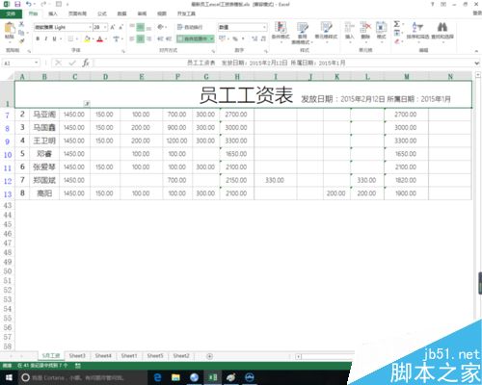
Task: Open the Sheet1 worksheet tab
Action: pyautogui.click(x=129, y=356)
